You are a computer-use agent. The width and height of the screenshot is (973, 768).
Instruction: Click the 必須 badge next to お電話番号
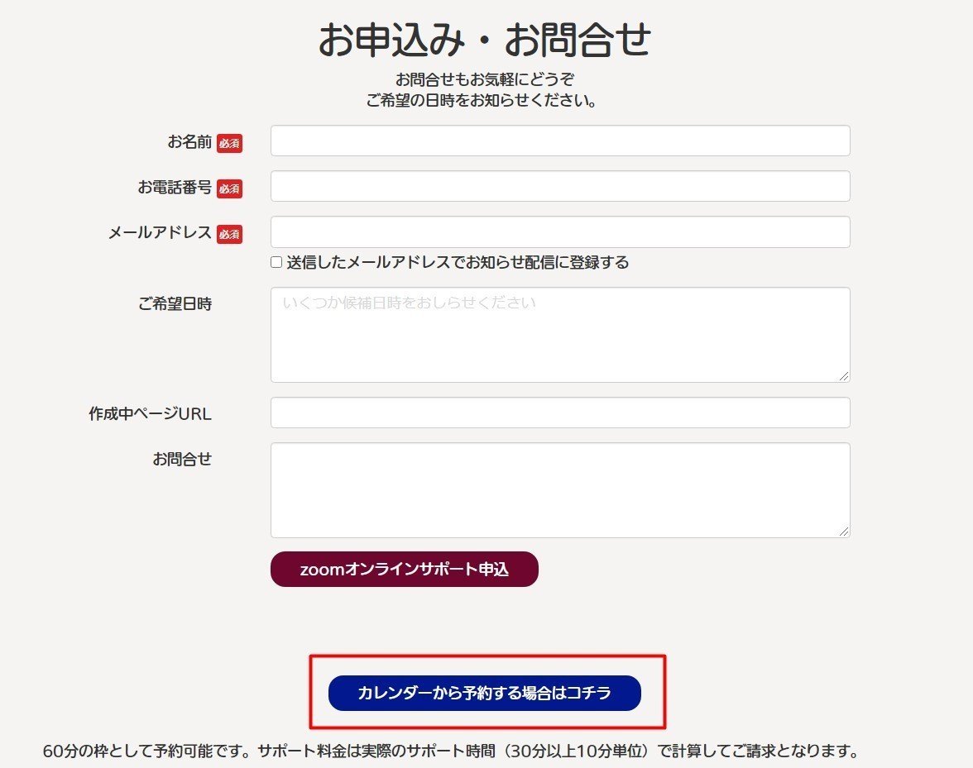click(232, 189)
